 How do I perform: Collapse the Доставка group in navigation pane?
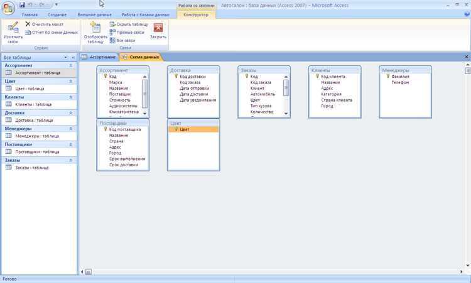click(71, 113)
